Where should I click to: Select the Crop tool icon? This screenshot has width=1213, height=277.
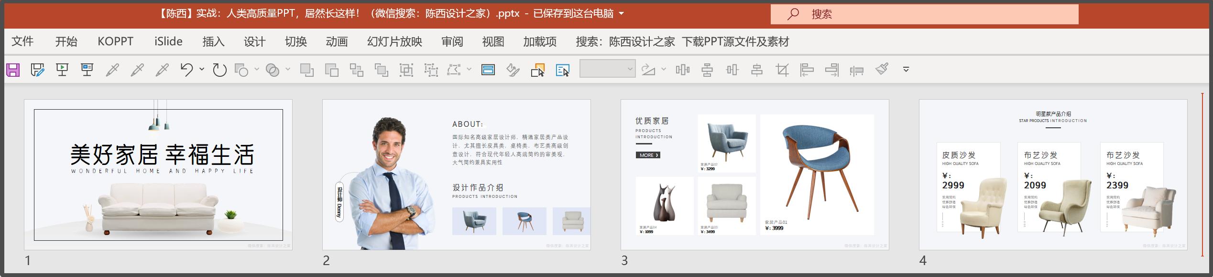(x=782, y=70)
